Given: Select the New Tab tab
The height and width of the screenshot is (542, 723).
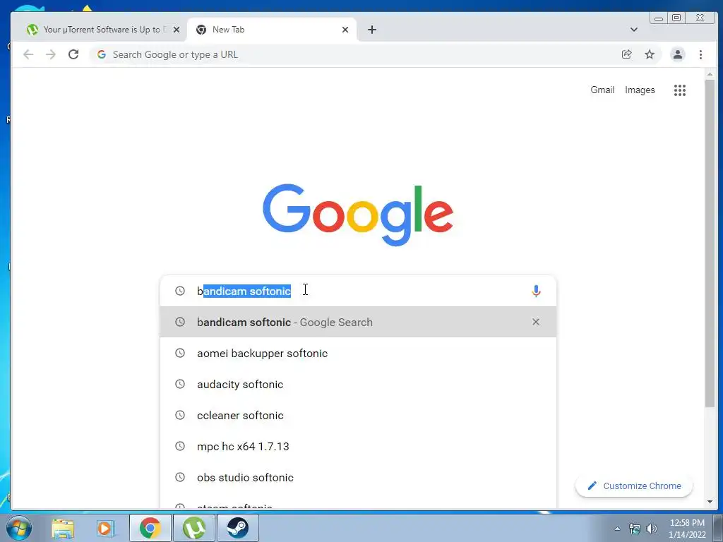Looking at the screenshot, I should click(272, 30).
